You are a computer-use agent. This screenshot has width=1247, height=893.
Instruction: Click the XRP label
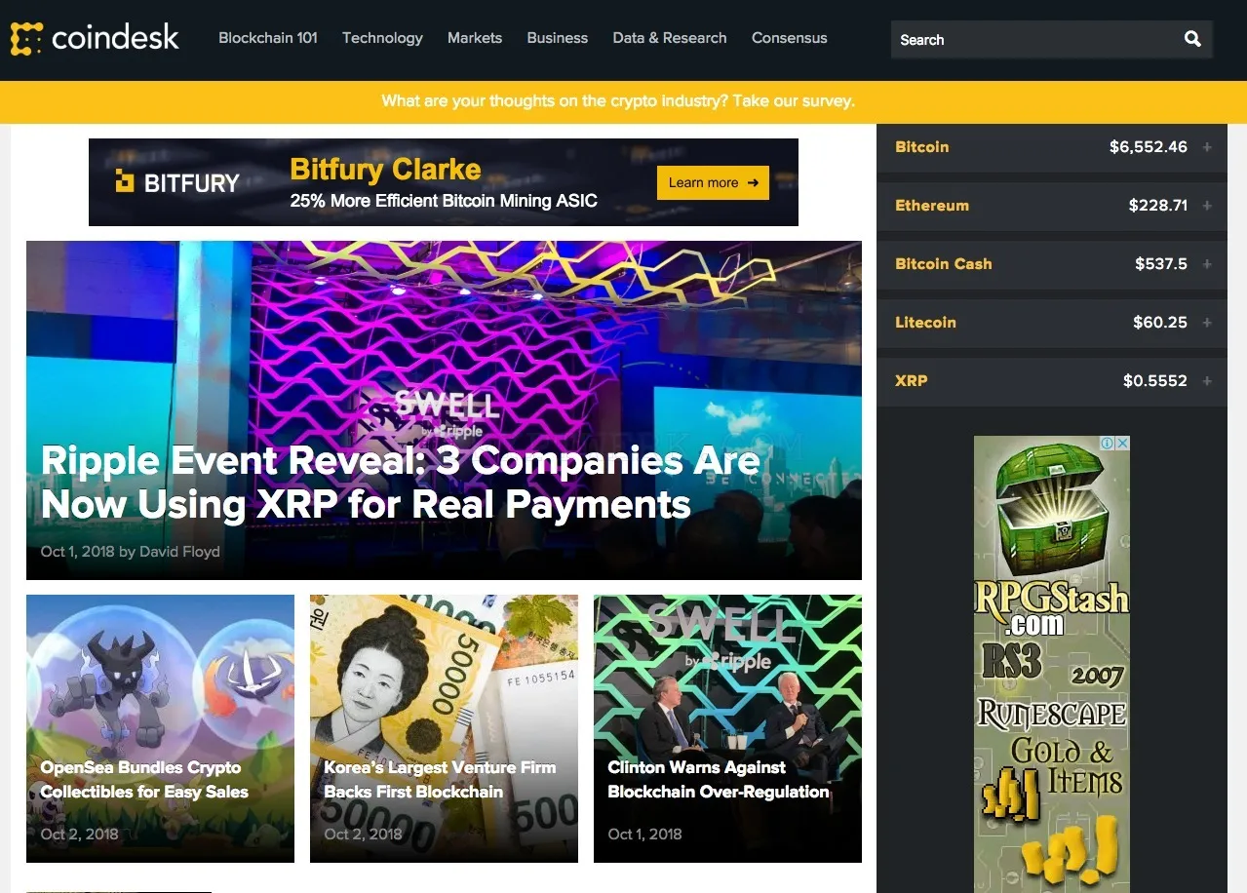pos(912,381)
